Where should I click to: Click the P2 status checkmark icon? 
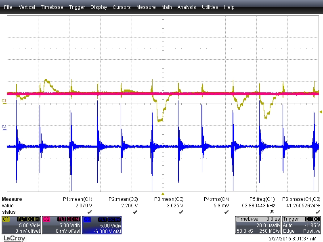tap(135, 212)
